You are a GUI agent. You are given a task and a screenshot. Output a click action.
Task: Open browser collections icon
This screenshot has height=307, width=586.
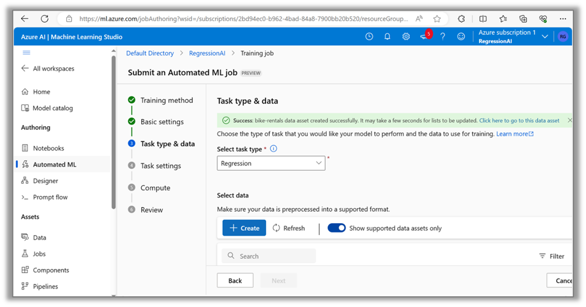(523, 18)
